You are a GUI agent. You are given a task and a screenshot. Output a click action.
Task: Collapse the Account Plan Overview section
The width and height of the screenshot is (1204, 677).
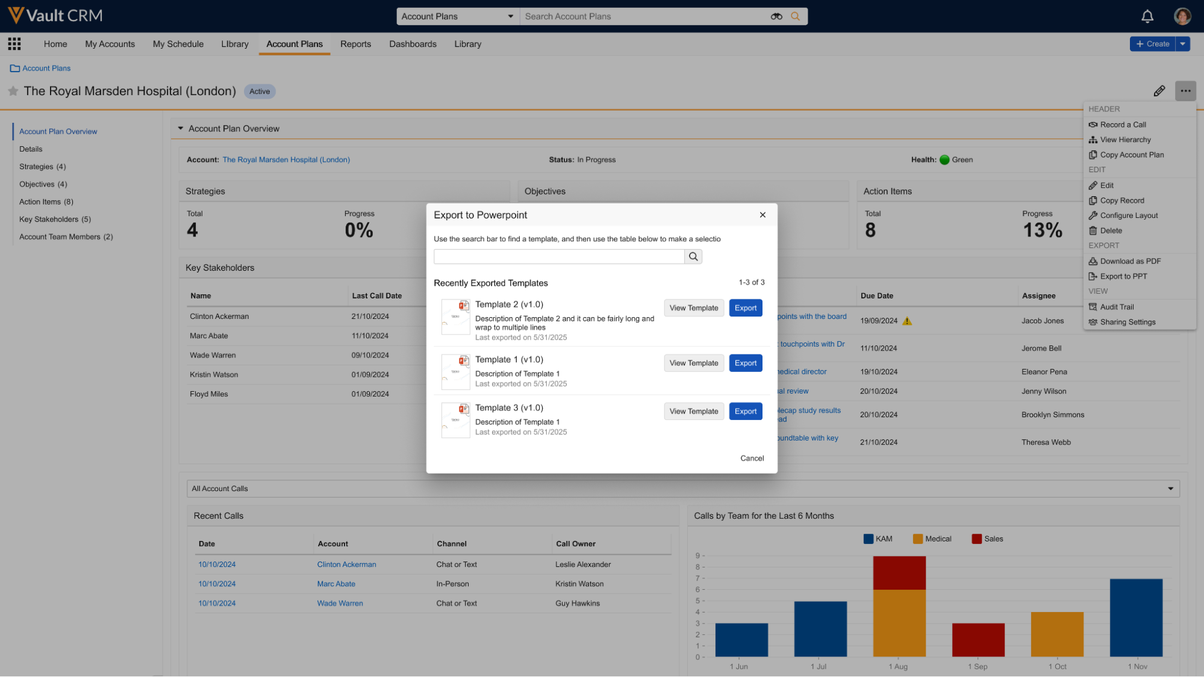[180, 129]
